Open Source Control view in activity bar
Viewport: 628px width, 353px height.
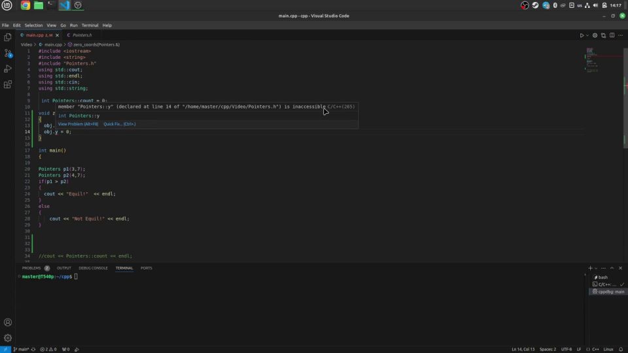(x=8, y=53)
